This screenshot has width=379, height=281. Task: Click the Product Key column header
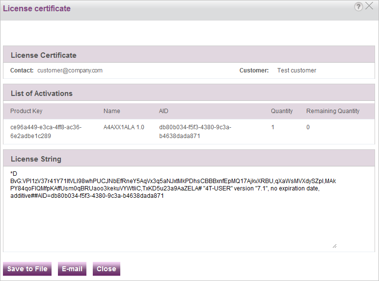click(x=27, y=111)
